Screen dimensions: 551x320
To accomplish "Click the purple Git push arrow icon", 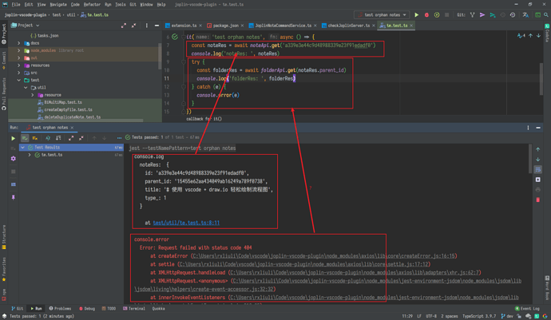I will [482, 14].
